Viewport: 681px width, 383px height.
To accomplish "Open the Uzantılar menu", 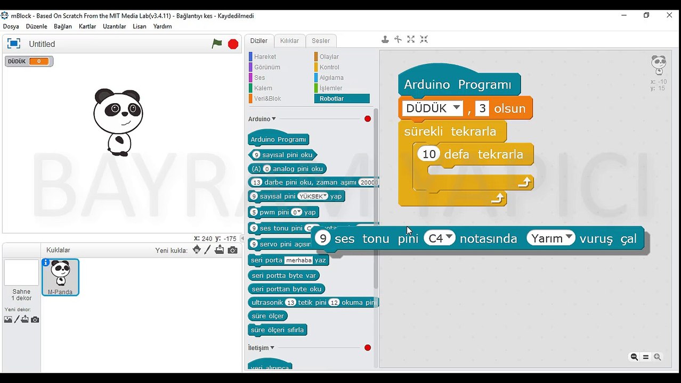I will [x=115, y=26].
